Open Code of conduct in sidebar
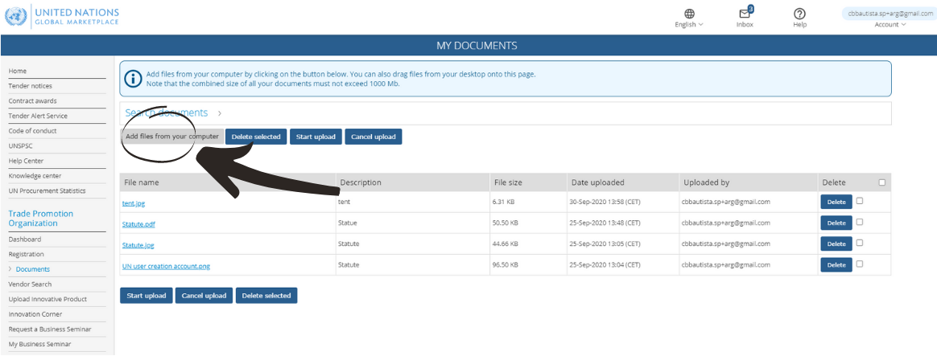This screenshot has height=356, width=937. pos(32,131)
